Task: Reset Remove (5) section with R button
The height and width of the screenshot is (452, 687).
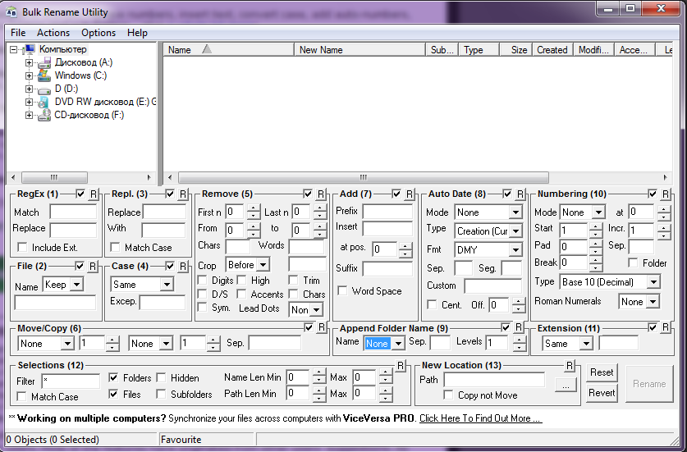Action: tap(321, 194)
